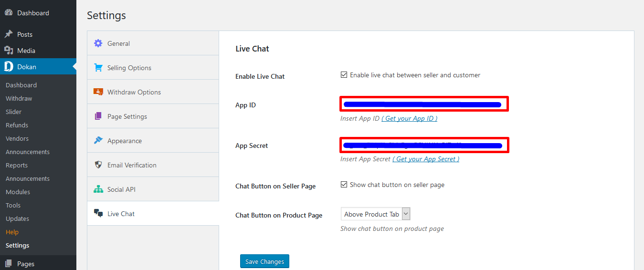This screenshot has height=270, width=644.
Task: Open the Reports submenu item
Action: pos(17,165)
